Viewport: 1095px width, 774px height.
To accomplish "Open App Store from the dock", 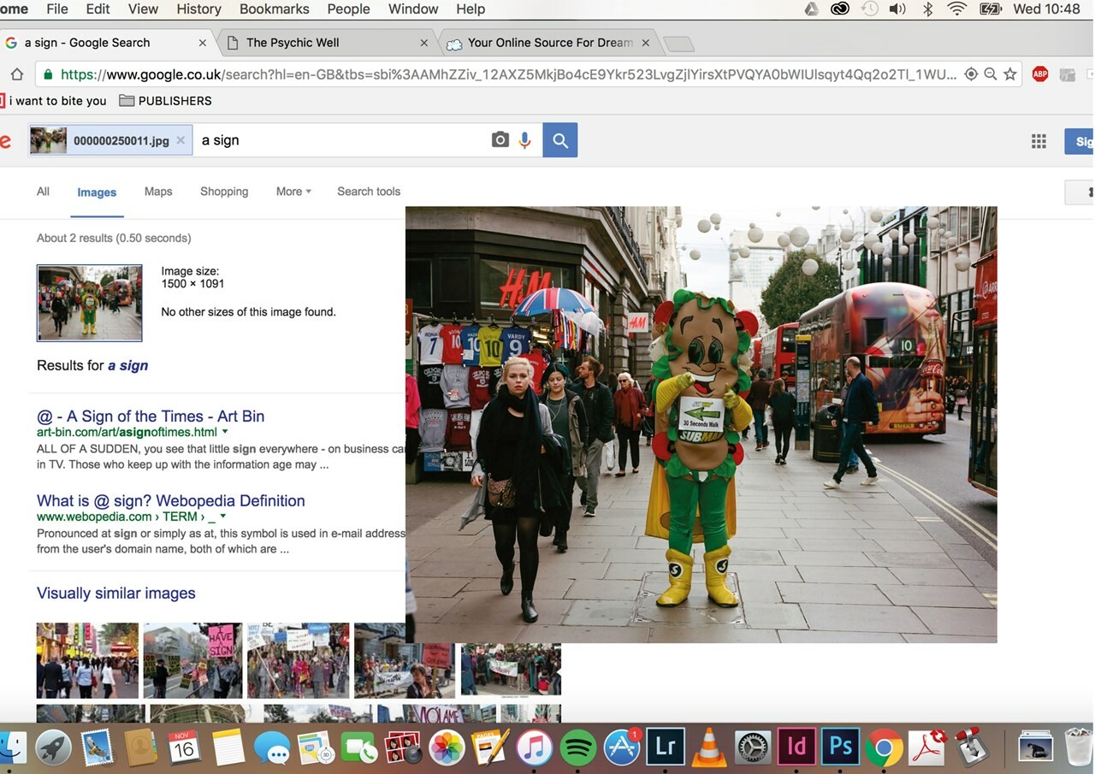I will (622, 748).
